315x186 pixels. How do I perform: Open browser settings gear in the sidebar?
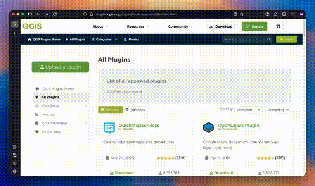[x=14, y=171]
